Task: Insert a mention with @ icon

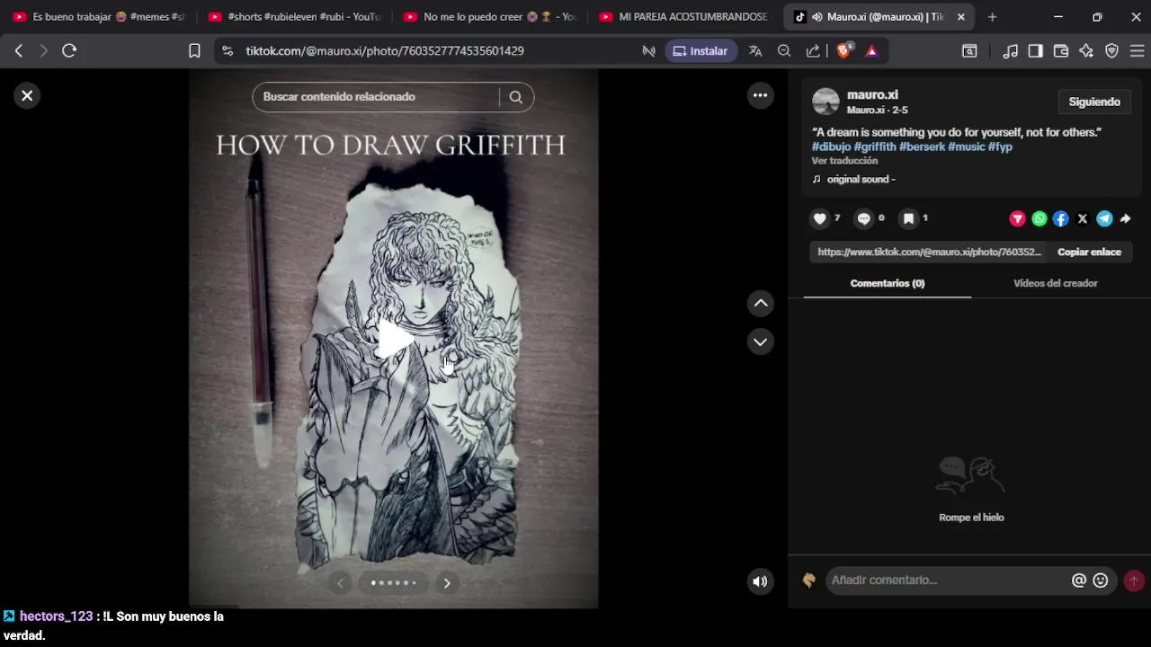Action: pos(1079,581)
